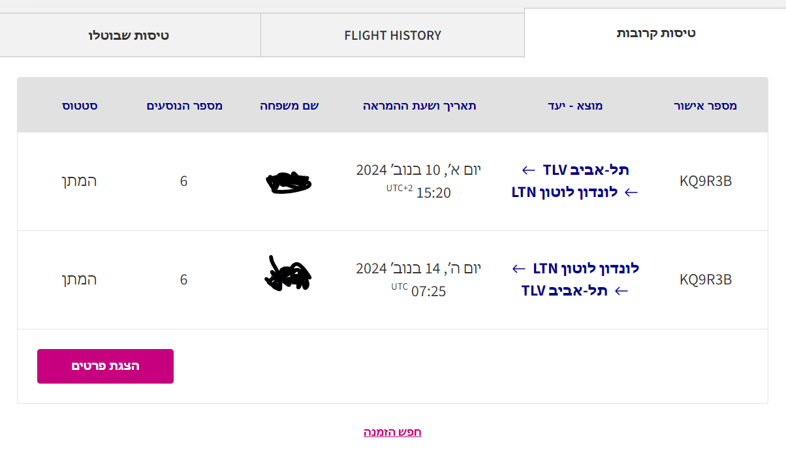The image size is (786, 458).
Task: Click the מספר הנוסעים column header
Action: click(184, 105)
